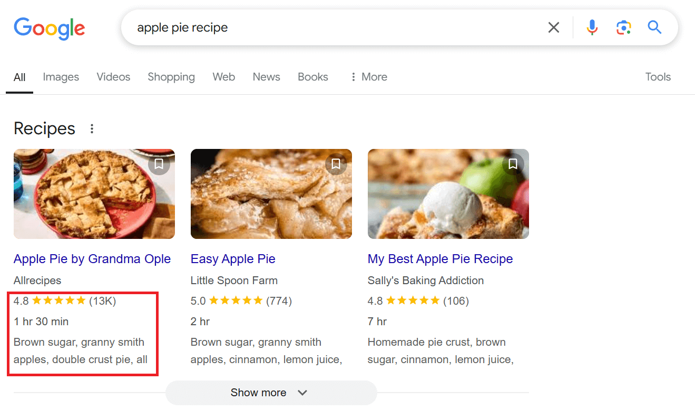Open the More search categories dropdown
695x411 pixels.
tap(368, 77)
